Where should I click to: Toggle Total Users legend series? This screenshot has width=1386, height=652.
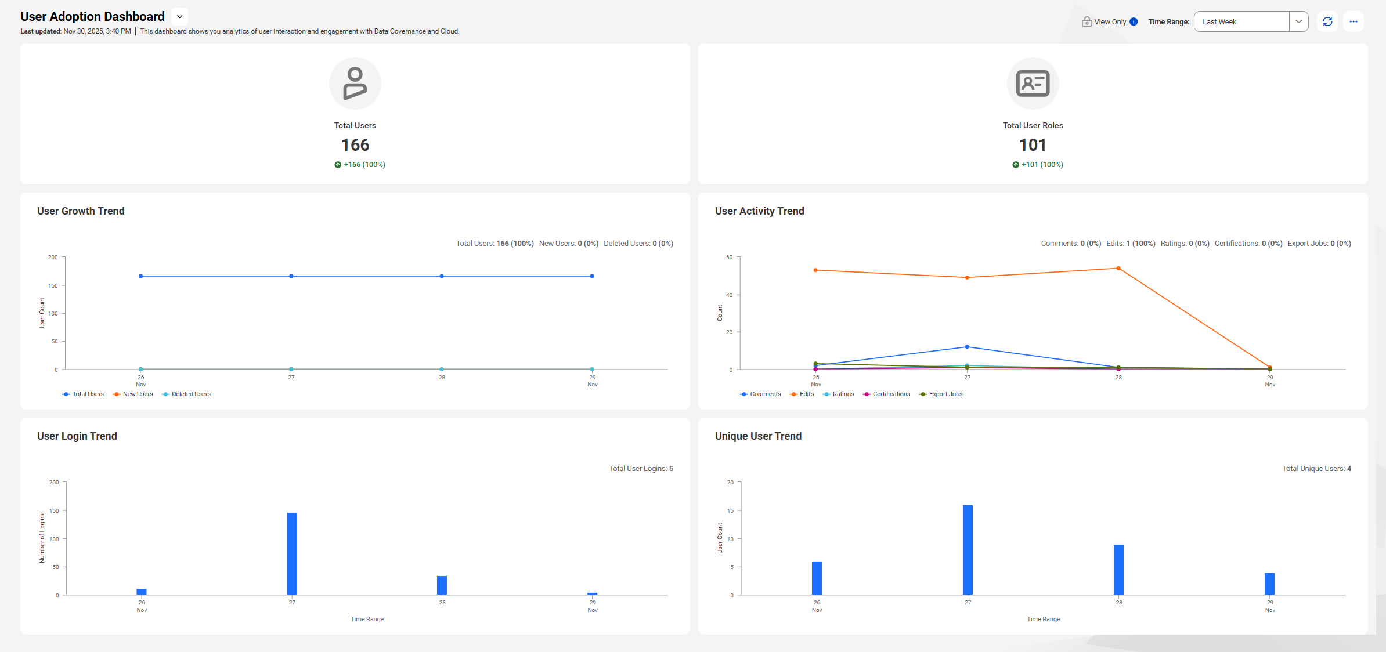pos(83,394)
